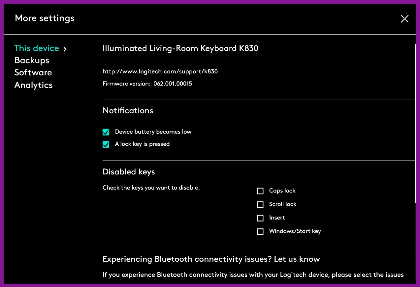Click the More settings dialog title
The image size is (420, 287).
[45, 18]
